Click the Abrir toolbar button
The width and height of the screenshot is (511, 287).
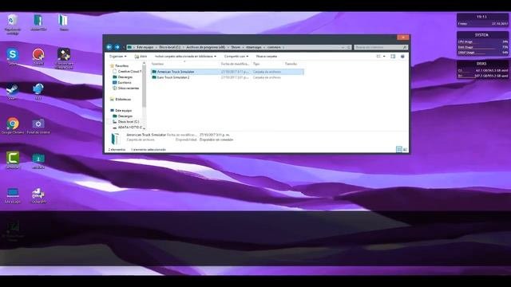[141, 57]
